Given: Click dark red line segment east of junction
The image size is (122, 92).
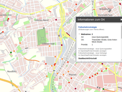Looking at the screenshot, I should 68,34.
